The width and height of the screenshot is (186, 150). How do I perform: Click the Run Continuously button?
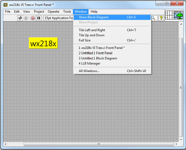click(26, 18)
